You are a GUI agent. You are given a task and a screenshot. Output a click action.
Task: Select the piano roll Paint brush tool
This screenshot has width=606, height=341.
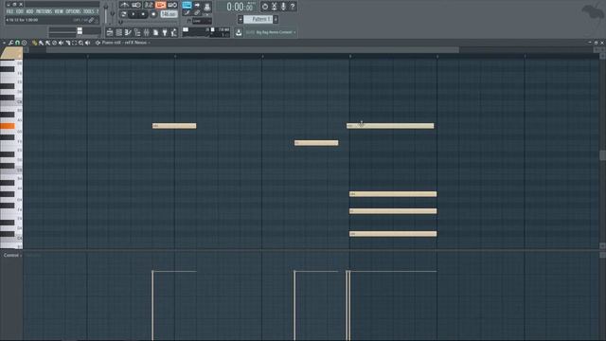click(41, 43)
